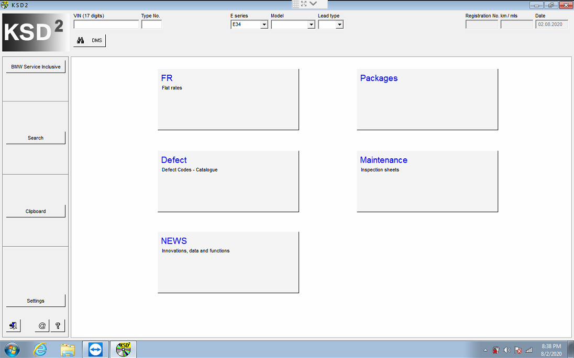This screenshot has height=358, width=574.
Task: Open Action Center flag tray icon
Action: (517, 350)
